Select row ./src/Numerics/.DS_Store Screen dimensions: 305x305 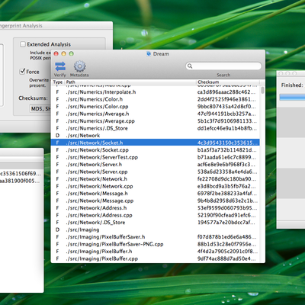click(155, 128)
